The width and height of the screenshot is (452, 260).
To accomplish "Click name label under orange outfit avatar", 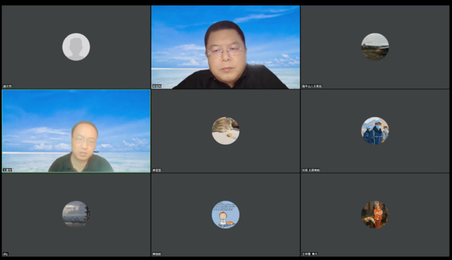I will coord(310,254).
